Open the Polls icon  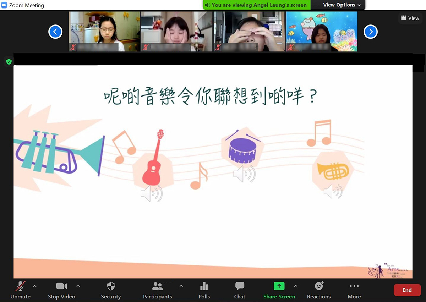point(204,290)
